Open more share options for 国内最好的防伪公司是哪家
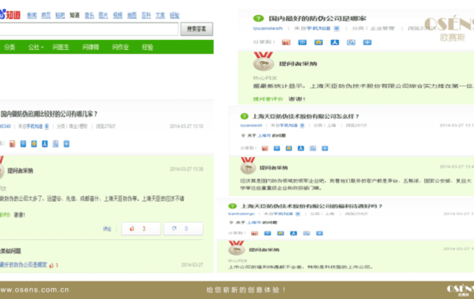Screen dimensions: 474x299 pos(368,42)
